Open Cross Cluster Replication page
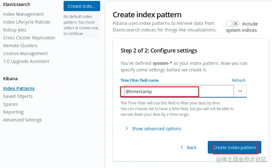 [x=29, y=38]
